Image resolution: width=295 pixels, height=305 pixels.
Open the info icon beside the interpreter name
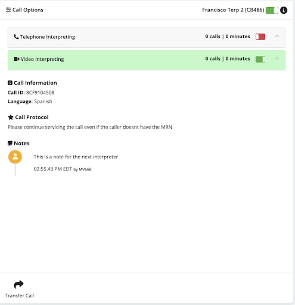pos(284,10)
